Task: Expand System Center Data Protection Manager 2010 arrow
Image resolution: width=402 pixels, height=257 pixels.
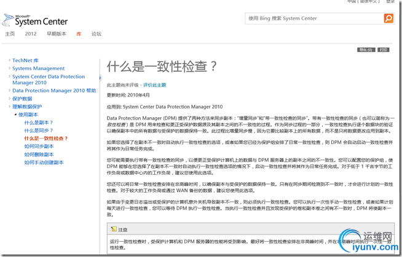Action: coord(9,76)
